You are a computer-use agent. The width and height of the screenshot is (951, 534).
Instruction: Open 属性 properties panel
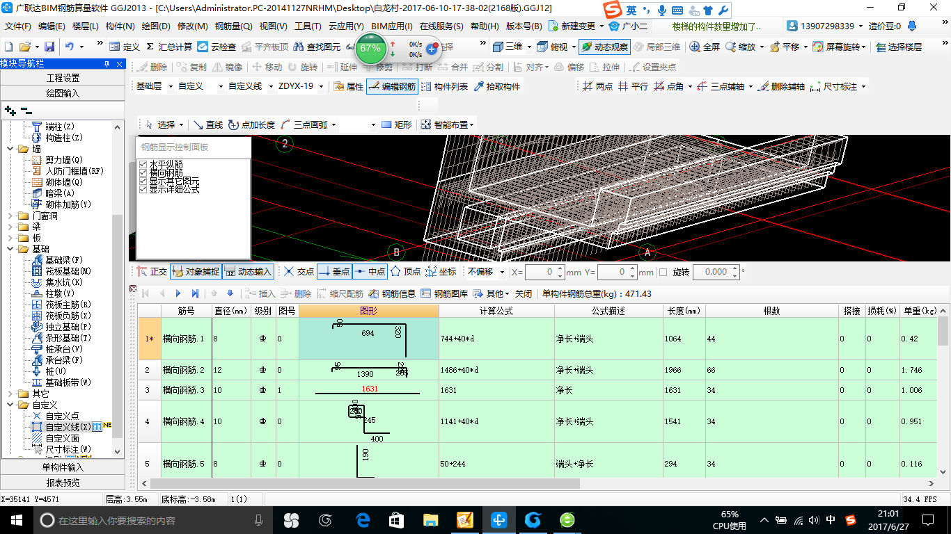348,87
